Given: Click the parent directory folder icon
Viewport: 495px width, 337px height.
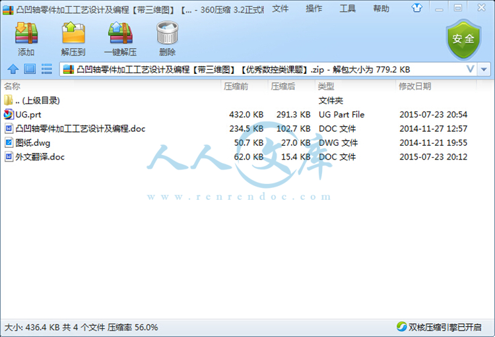Looking at the screenshot, I should coord(9,100).
